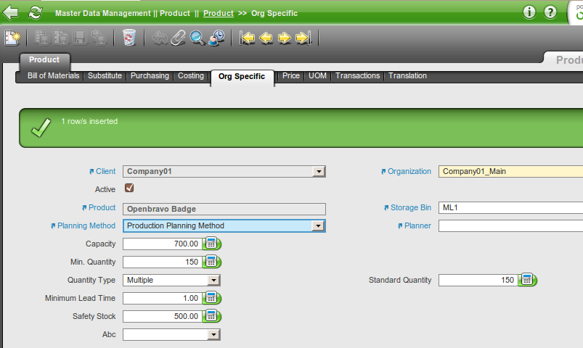This screenshot has height=348, width=583.
Task: Switch to Substitute tab
Action: (x=105, y=76)
